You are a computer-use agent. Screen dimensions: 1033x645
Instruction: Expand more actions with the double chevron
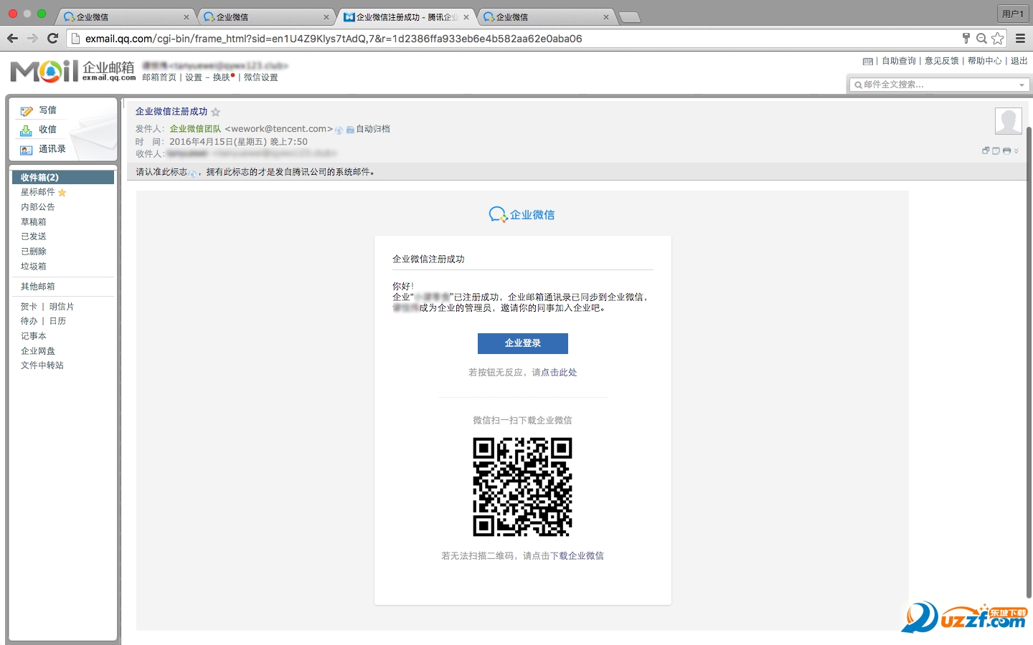click(1017, 150)
